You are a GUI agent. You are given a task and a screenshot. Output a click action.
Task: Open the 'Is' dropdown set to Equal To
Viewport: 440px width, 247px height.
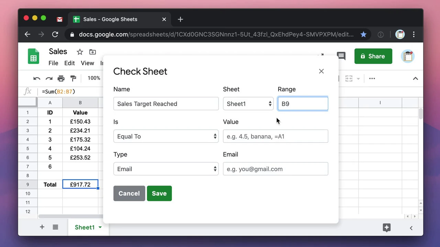[166, 136]
